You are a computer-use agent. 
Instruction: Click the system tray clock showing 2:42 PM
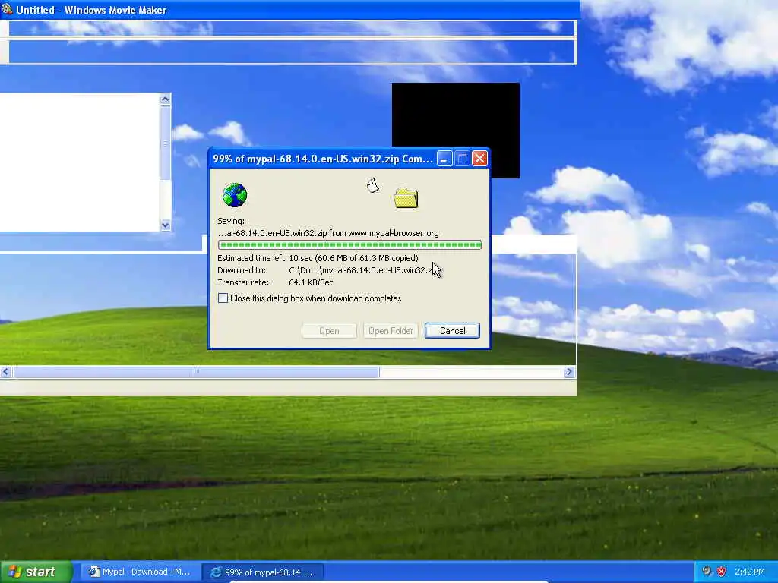pyautogui.click(x=750, y=572)
